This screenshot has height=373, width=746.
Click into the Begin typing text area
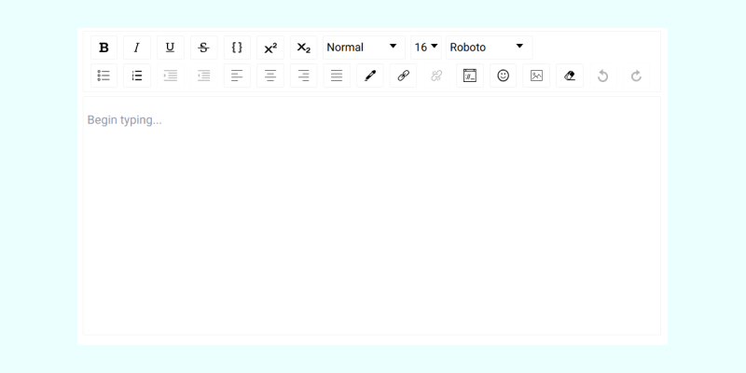[371, 214]
